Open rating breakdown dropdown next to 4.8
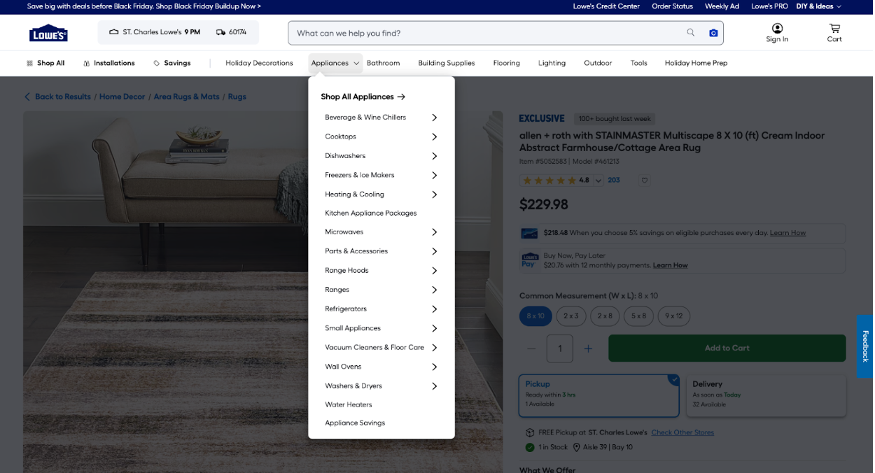The image size is (875, 473). [x=598, y=181]
